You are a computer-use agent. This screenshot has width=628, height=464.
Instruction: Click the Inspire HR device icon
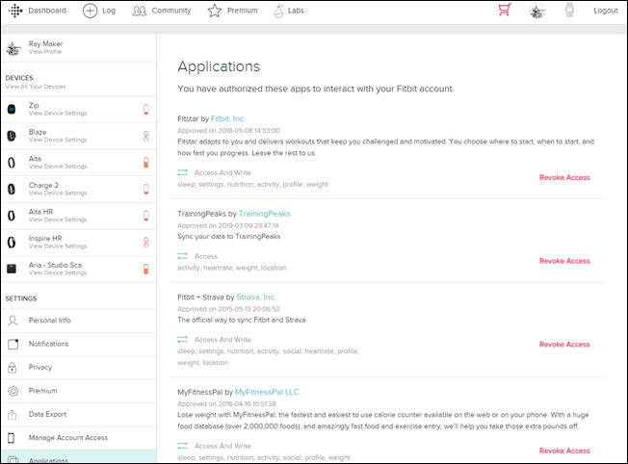pos(12,243)
